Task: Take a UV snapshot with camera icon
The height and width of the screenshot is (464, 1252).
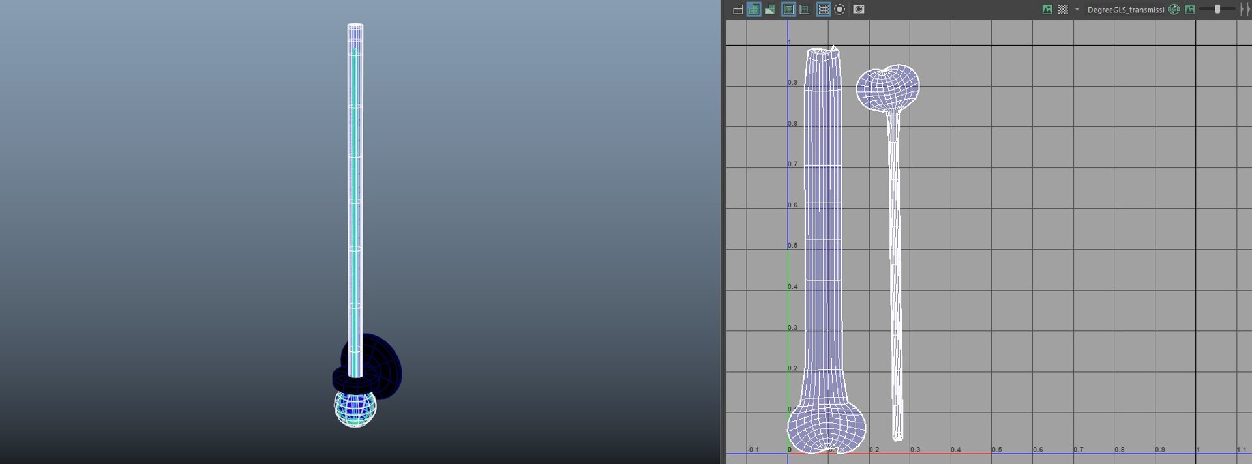Action: [x=859, y=9]
